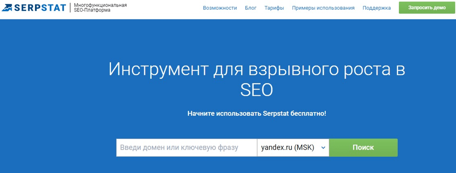456x173 pixels.
Task: Click the 'Инструмент для взрывного роста в SEO' heading
Action: (x=257, y=79)
